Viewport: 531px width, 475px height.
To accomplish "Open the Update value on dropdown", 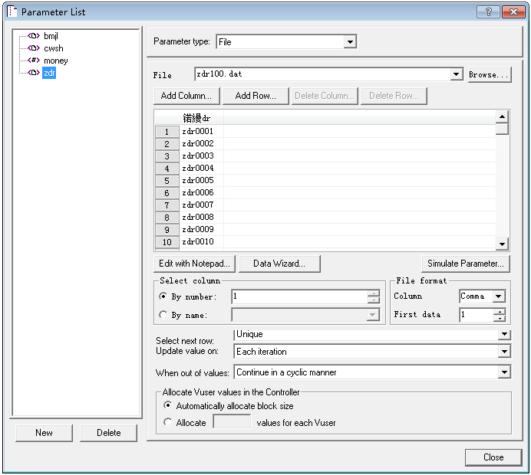I will click(x=504, y=352).
